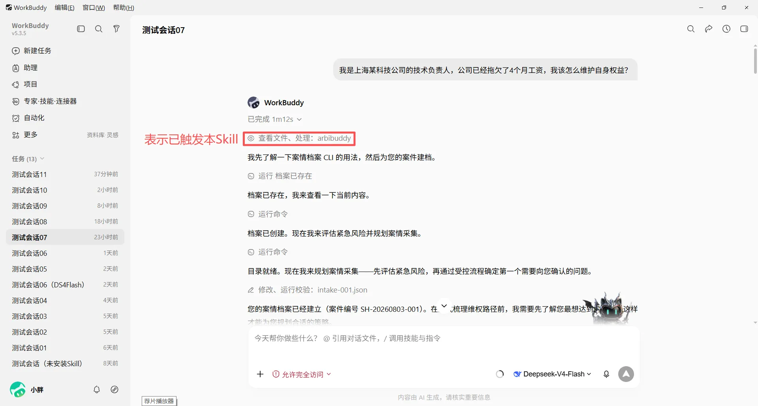Toggle the right side panel icon
Viewport: 758px width, 406px height.
(x=744, y=29)
